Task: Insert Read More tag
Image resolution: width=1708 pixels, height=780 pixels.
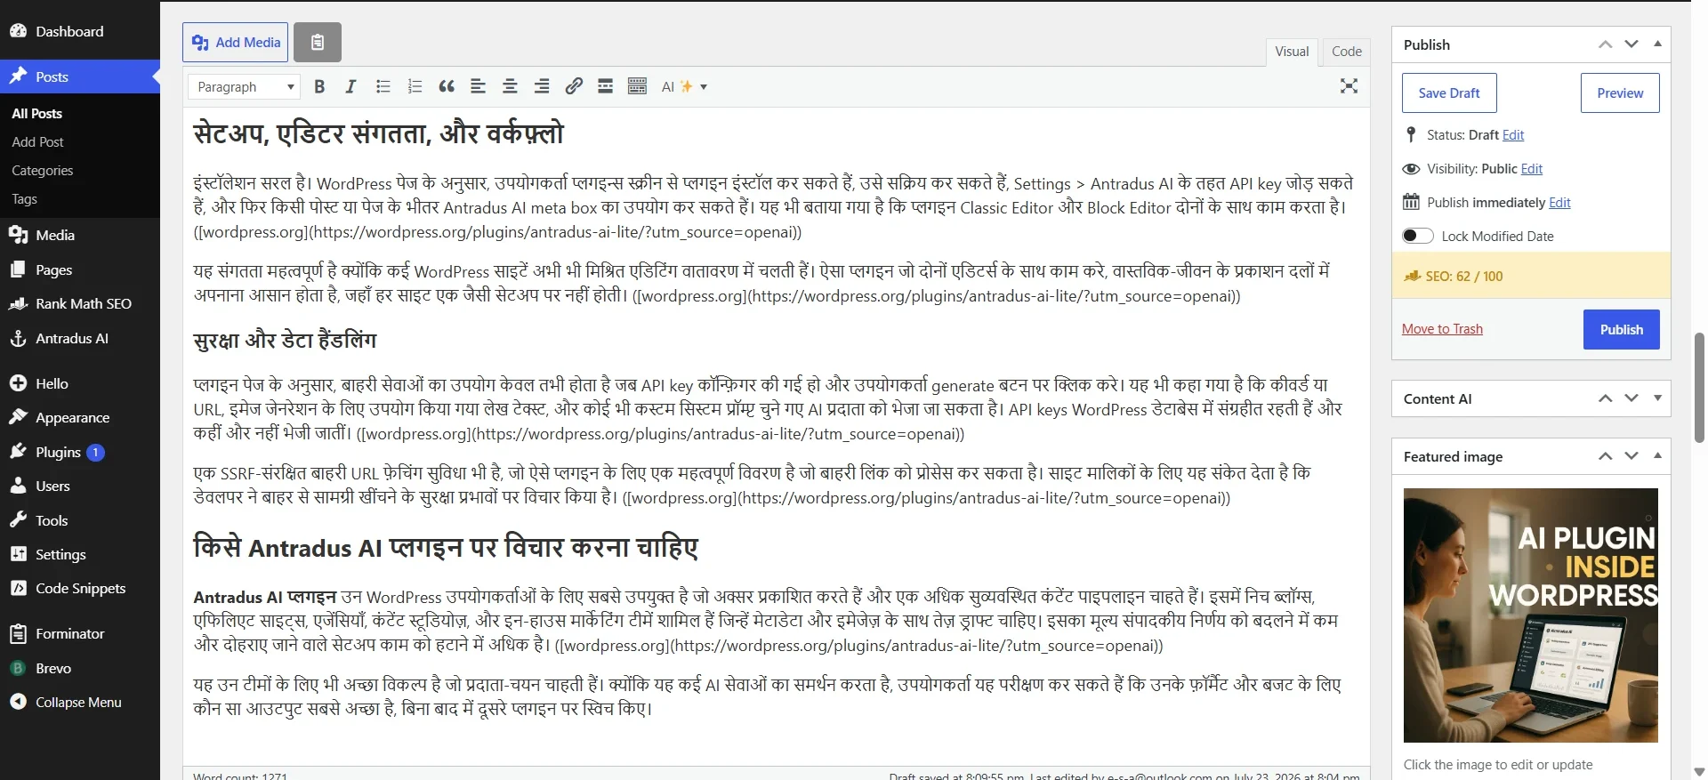Action: click(605, 86)
